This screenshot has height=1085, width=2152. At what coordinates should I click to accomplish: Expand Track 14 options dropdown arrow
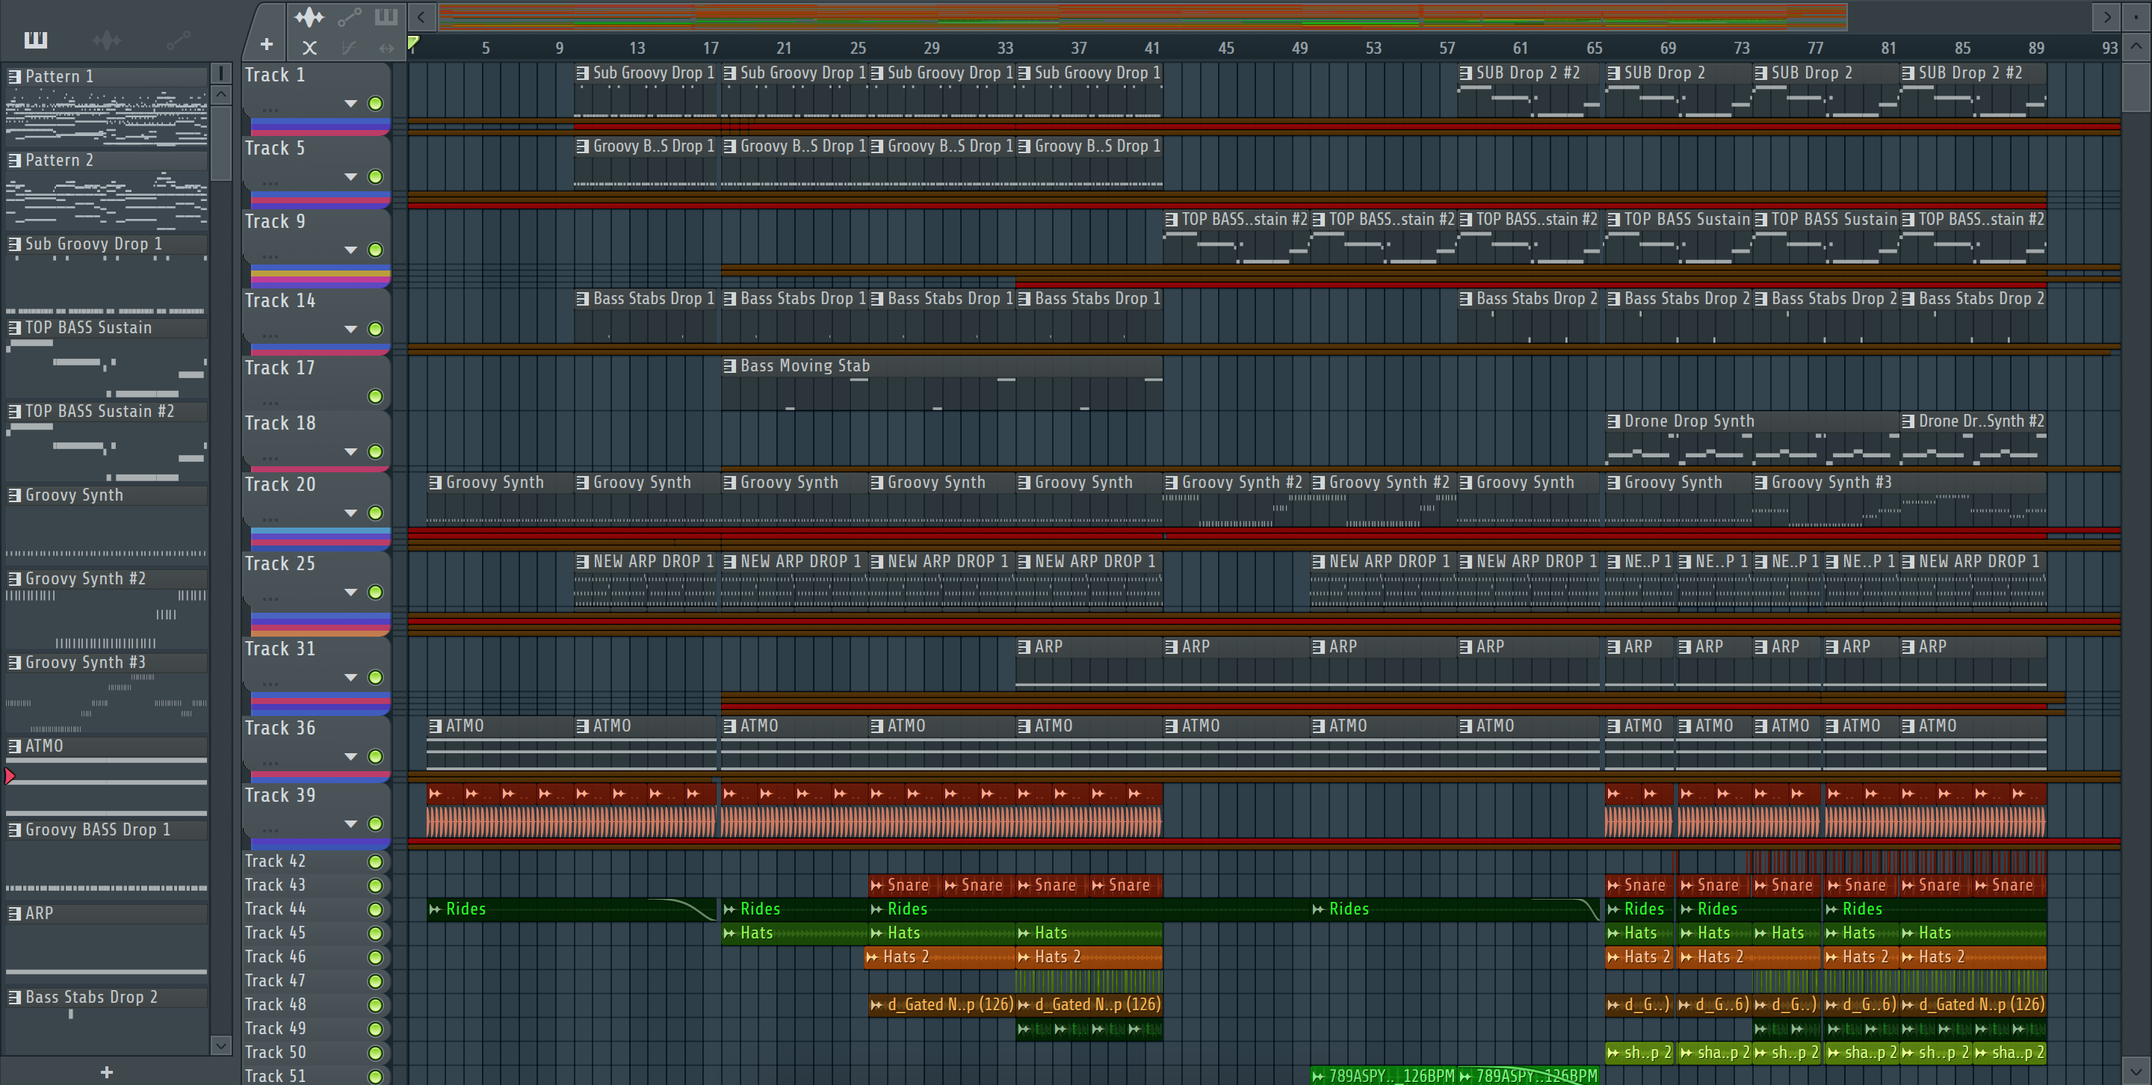351,329
